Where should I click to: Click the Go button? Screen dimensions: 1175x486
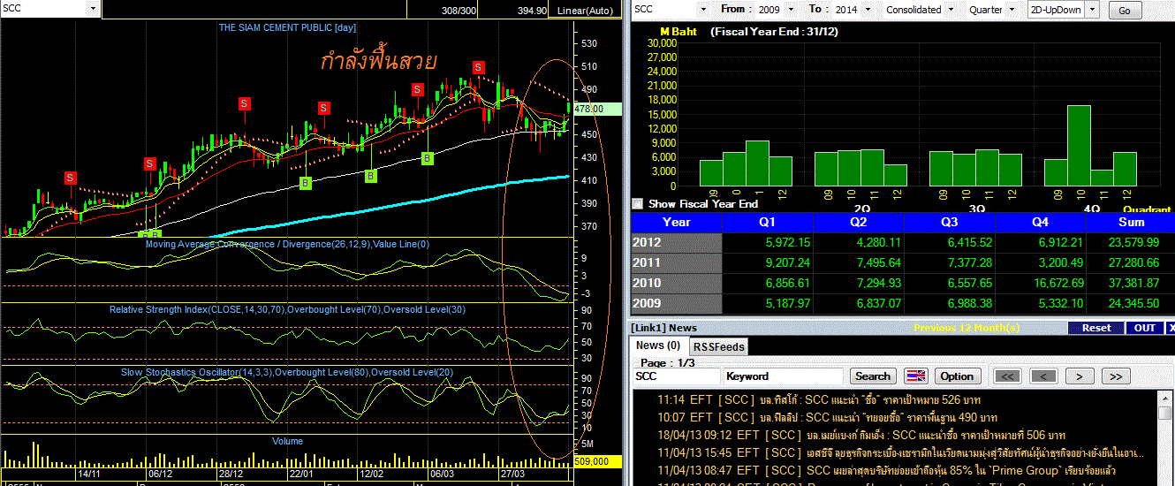(x=1124, y=11)
